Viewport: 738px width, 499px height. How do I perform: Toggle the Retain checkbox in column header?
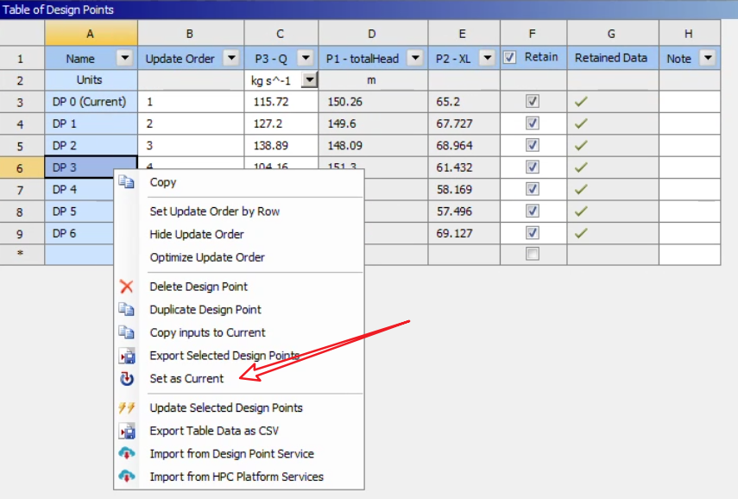(510, 58)
